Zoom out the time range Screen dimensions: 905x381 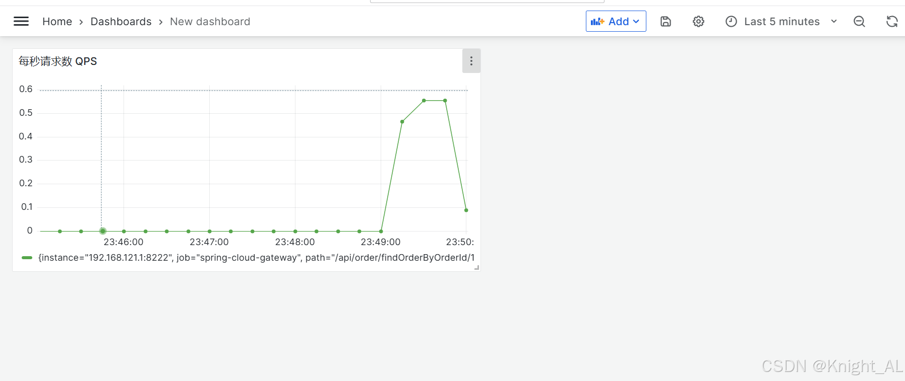[859, 21]
